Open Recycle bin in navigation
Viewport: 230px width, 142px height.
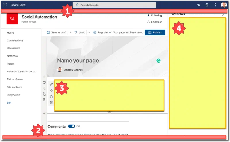13,95
